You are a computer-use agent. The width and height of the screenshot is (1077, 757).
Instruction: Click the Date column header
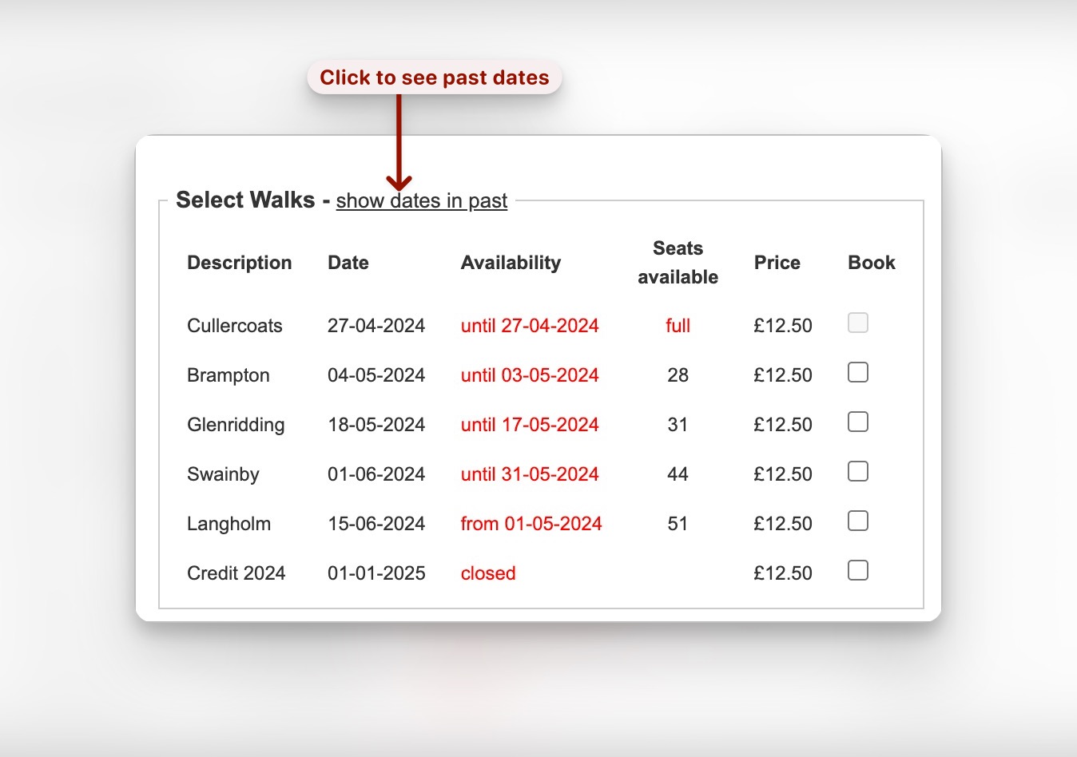pos(348,263)
